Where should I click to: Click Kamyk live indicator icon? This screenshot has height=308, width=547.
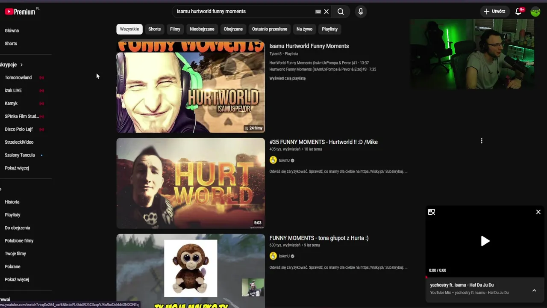pos(41,103)
